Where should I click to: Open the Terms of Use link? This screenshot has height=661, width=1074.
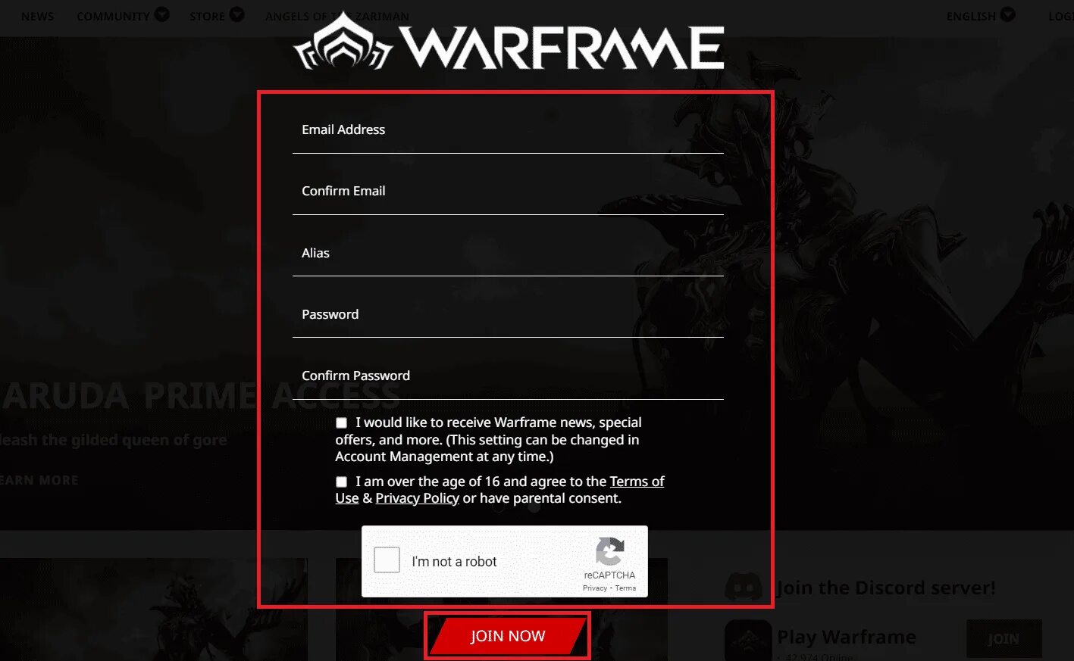pos(499,490)
